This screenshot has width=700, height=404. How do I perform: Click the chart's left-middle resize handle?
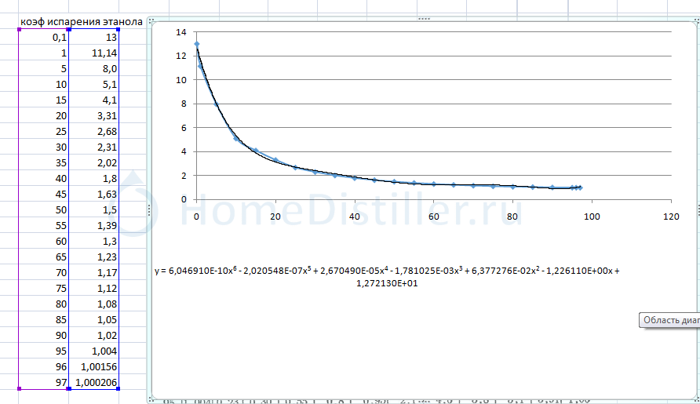pyautogui.click(x=149, y=209)
